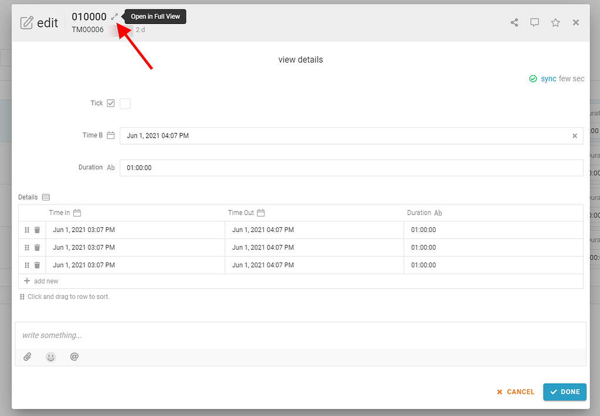The height and width of the screenshot is (416, 600).
Task: Open the Time Out column date picker
Action: click(261, 213)
